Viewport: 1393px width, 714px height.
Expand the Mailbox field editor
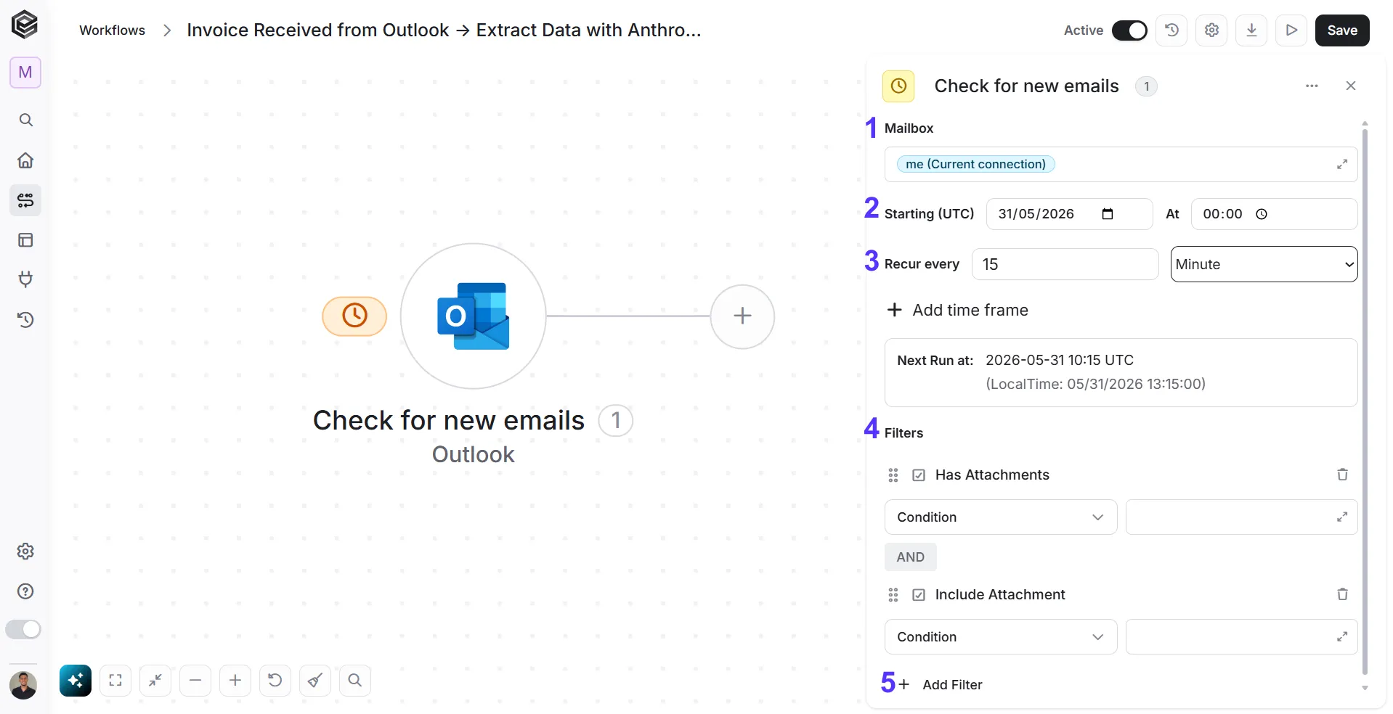pos(1342,165)
